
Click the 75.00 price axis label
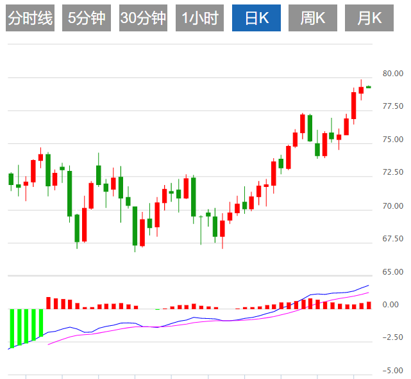(x=392, y=140)
